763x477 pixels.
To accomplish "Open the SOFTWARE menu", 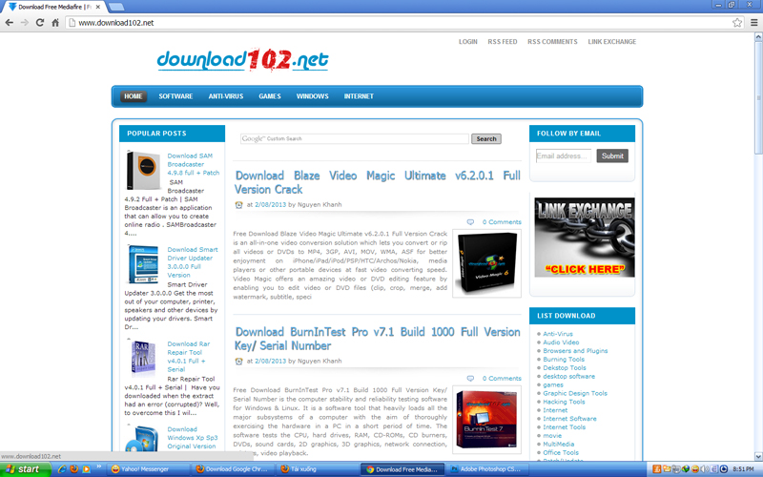I will (x=175, y=96).
